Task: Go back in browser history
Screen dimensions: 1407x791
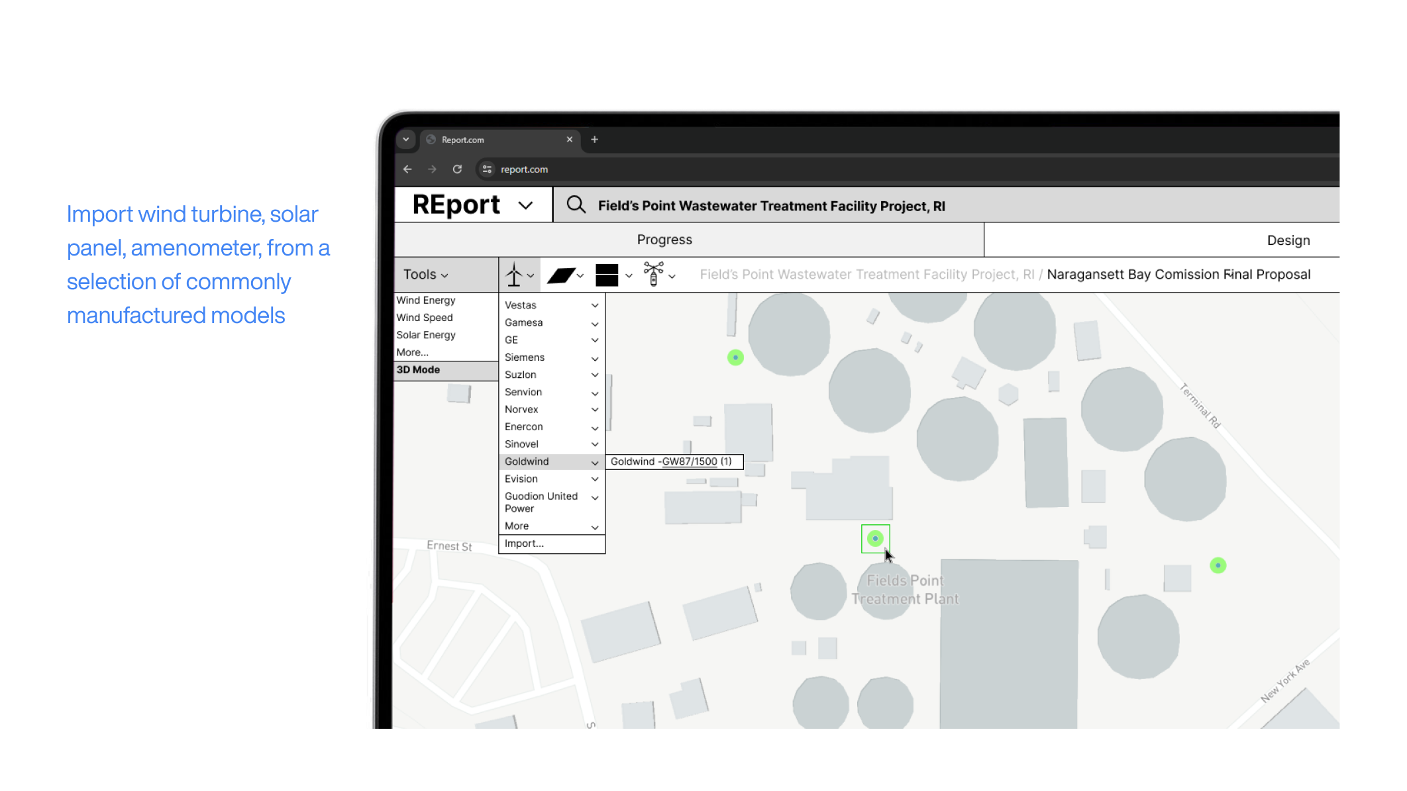Action: [407, 169]
